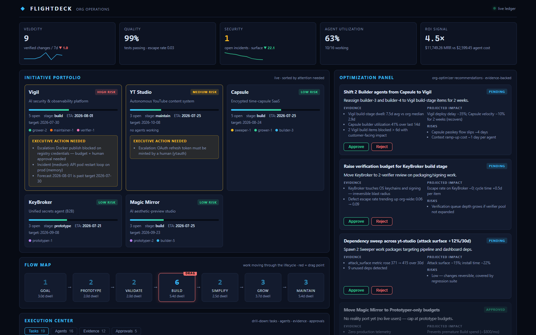The width and height of the screenshot is (536, 335).
Task: Click the HIGH RISK badge on Vigil
Action: [x=106, y=92]
